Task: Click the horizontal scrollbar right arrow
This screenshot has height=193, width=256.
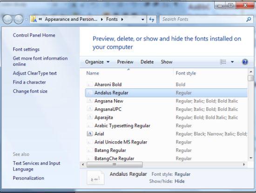Action: [x=244, y=165]
